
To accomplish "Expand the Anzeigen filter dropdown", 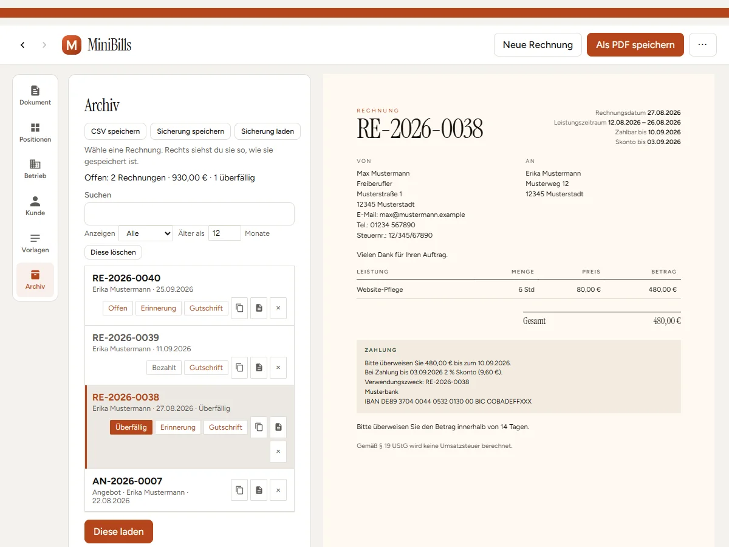I will tap(146, 233).
